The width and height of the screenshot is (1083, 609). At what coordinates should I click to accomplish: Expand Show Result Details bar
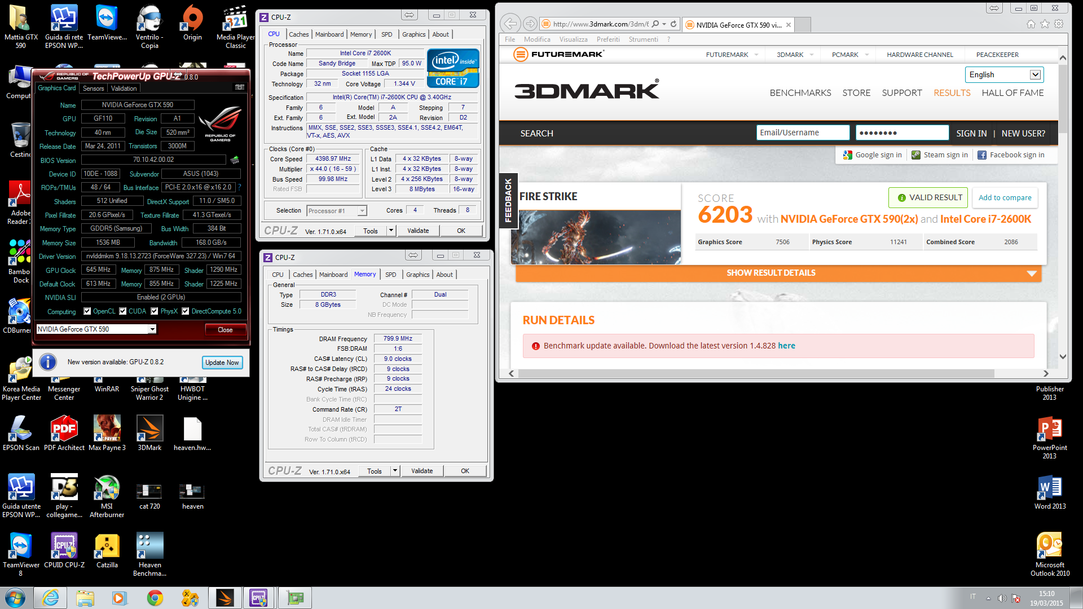(x=778, y=273)
